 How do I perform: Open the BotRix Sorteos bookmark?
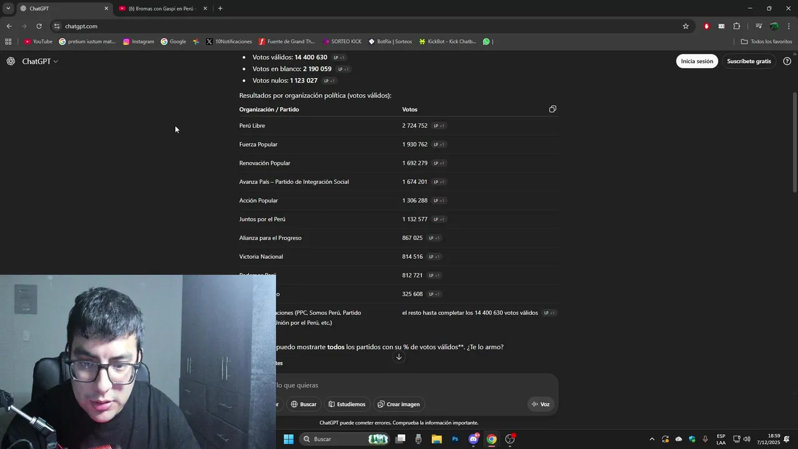390,42
